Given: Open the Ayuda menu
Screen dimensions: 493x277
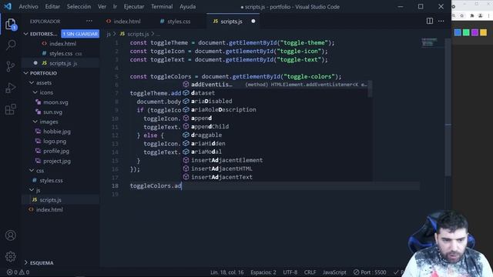Looking at the screenshot, I should tap(187, 7).
